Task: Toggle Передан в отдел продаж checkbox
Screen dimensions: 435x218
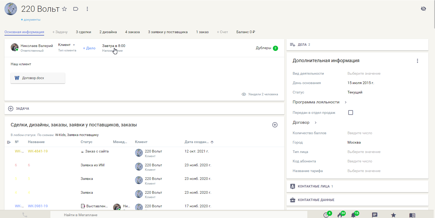Action: pos(351,113)
